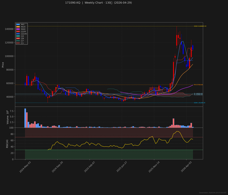Click the orange MA20 legend swatch

click(18, 27)
